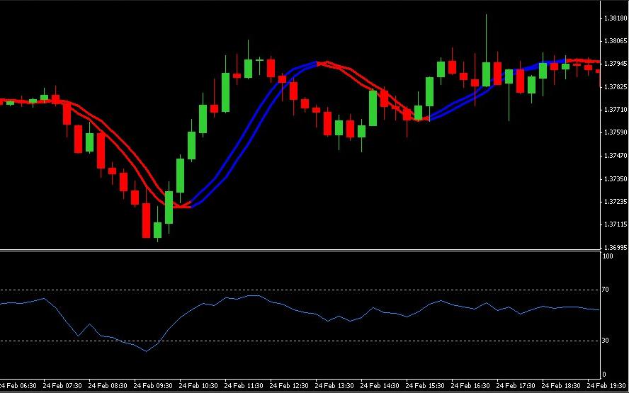Click the 24 Feb 11:30 time label

point(244,386)
